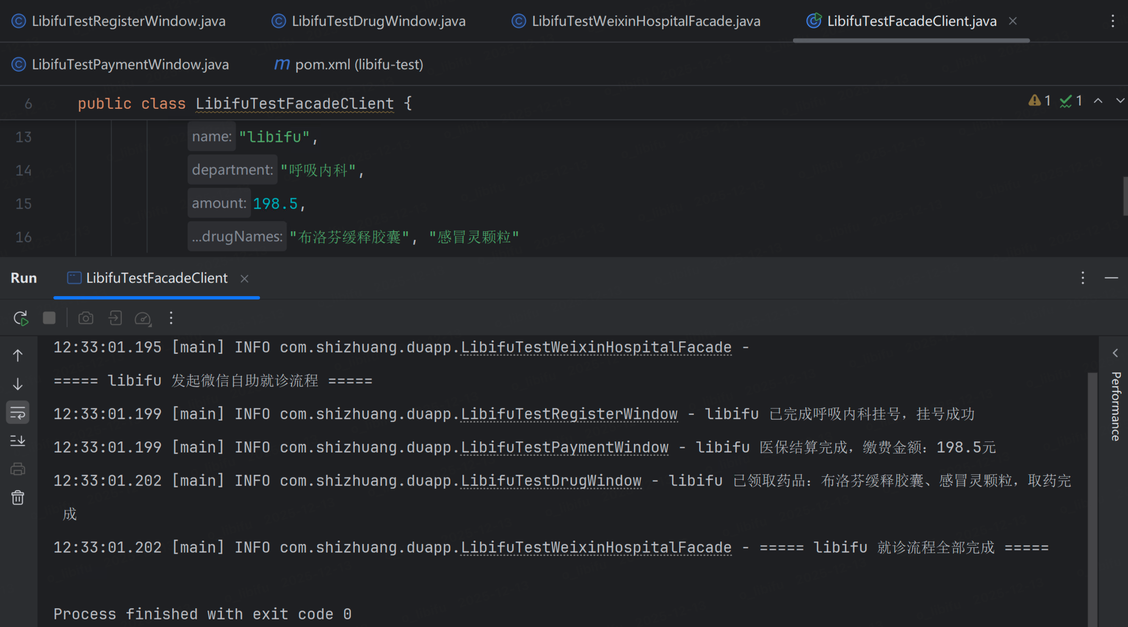Print the console output
1128x627 pixels.
tap(17, 469)
